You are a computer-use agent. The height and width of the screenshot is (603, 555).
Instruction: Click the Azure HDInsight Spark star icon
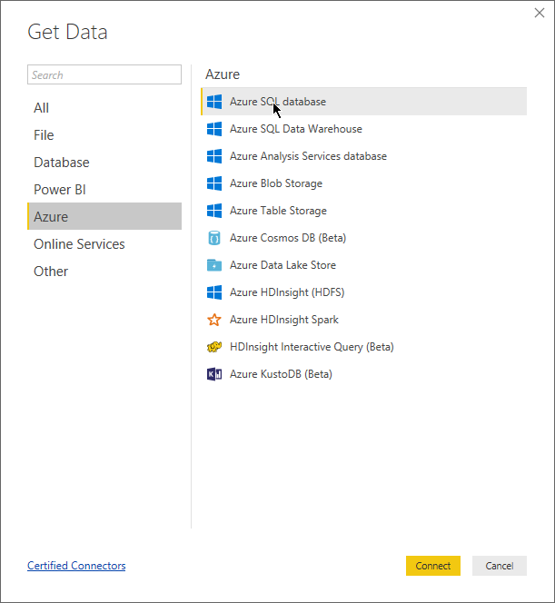(x=214, y=320)
